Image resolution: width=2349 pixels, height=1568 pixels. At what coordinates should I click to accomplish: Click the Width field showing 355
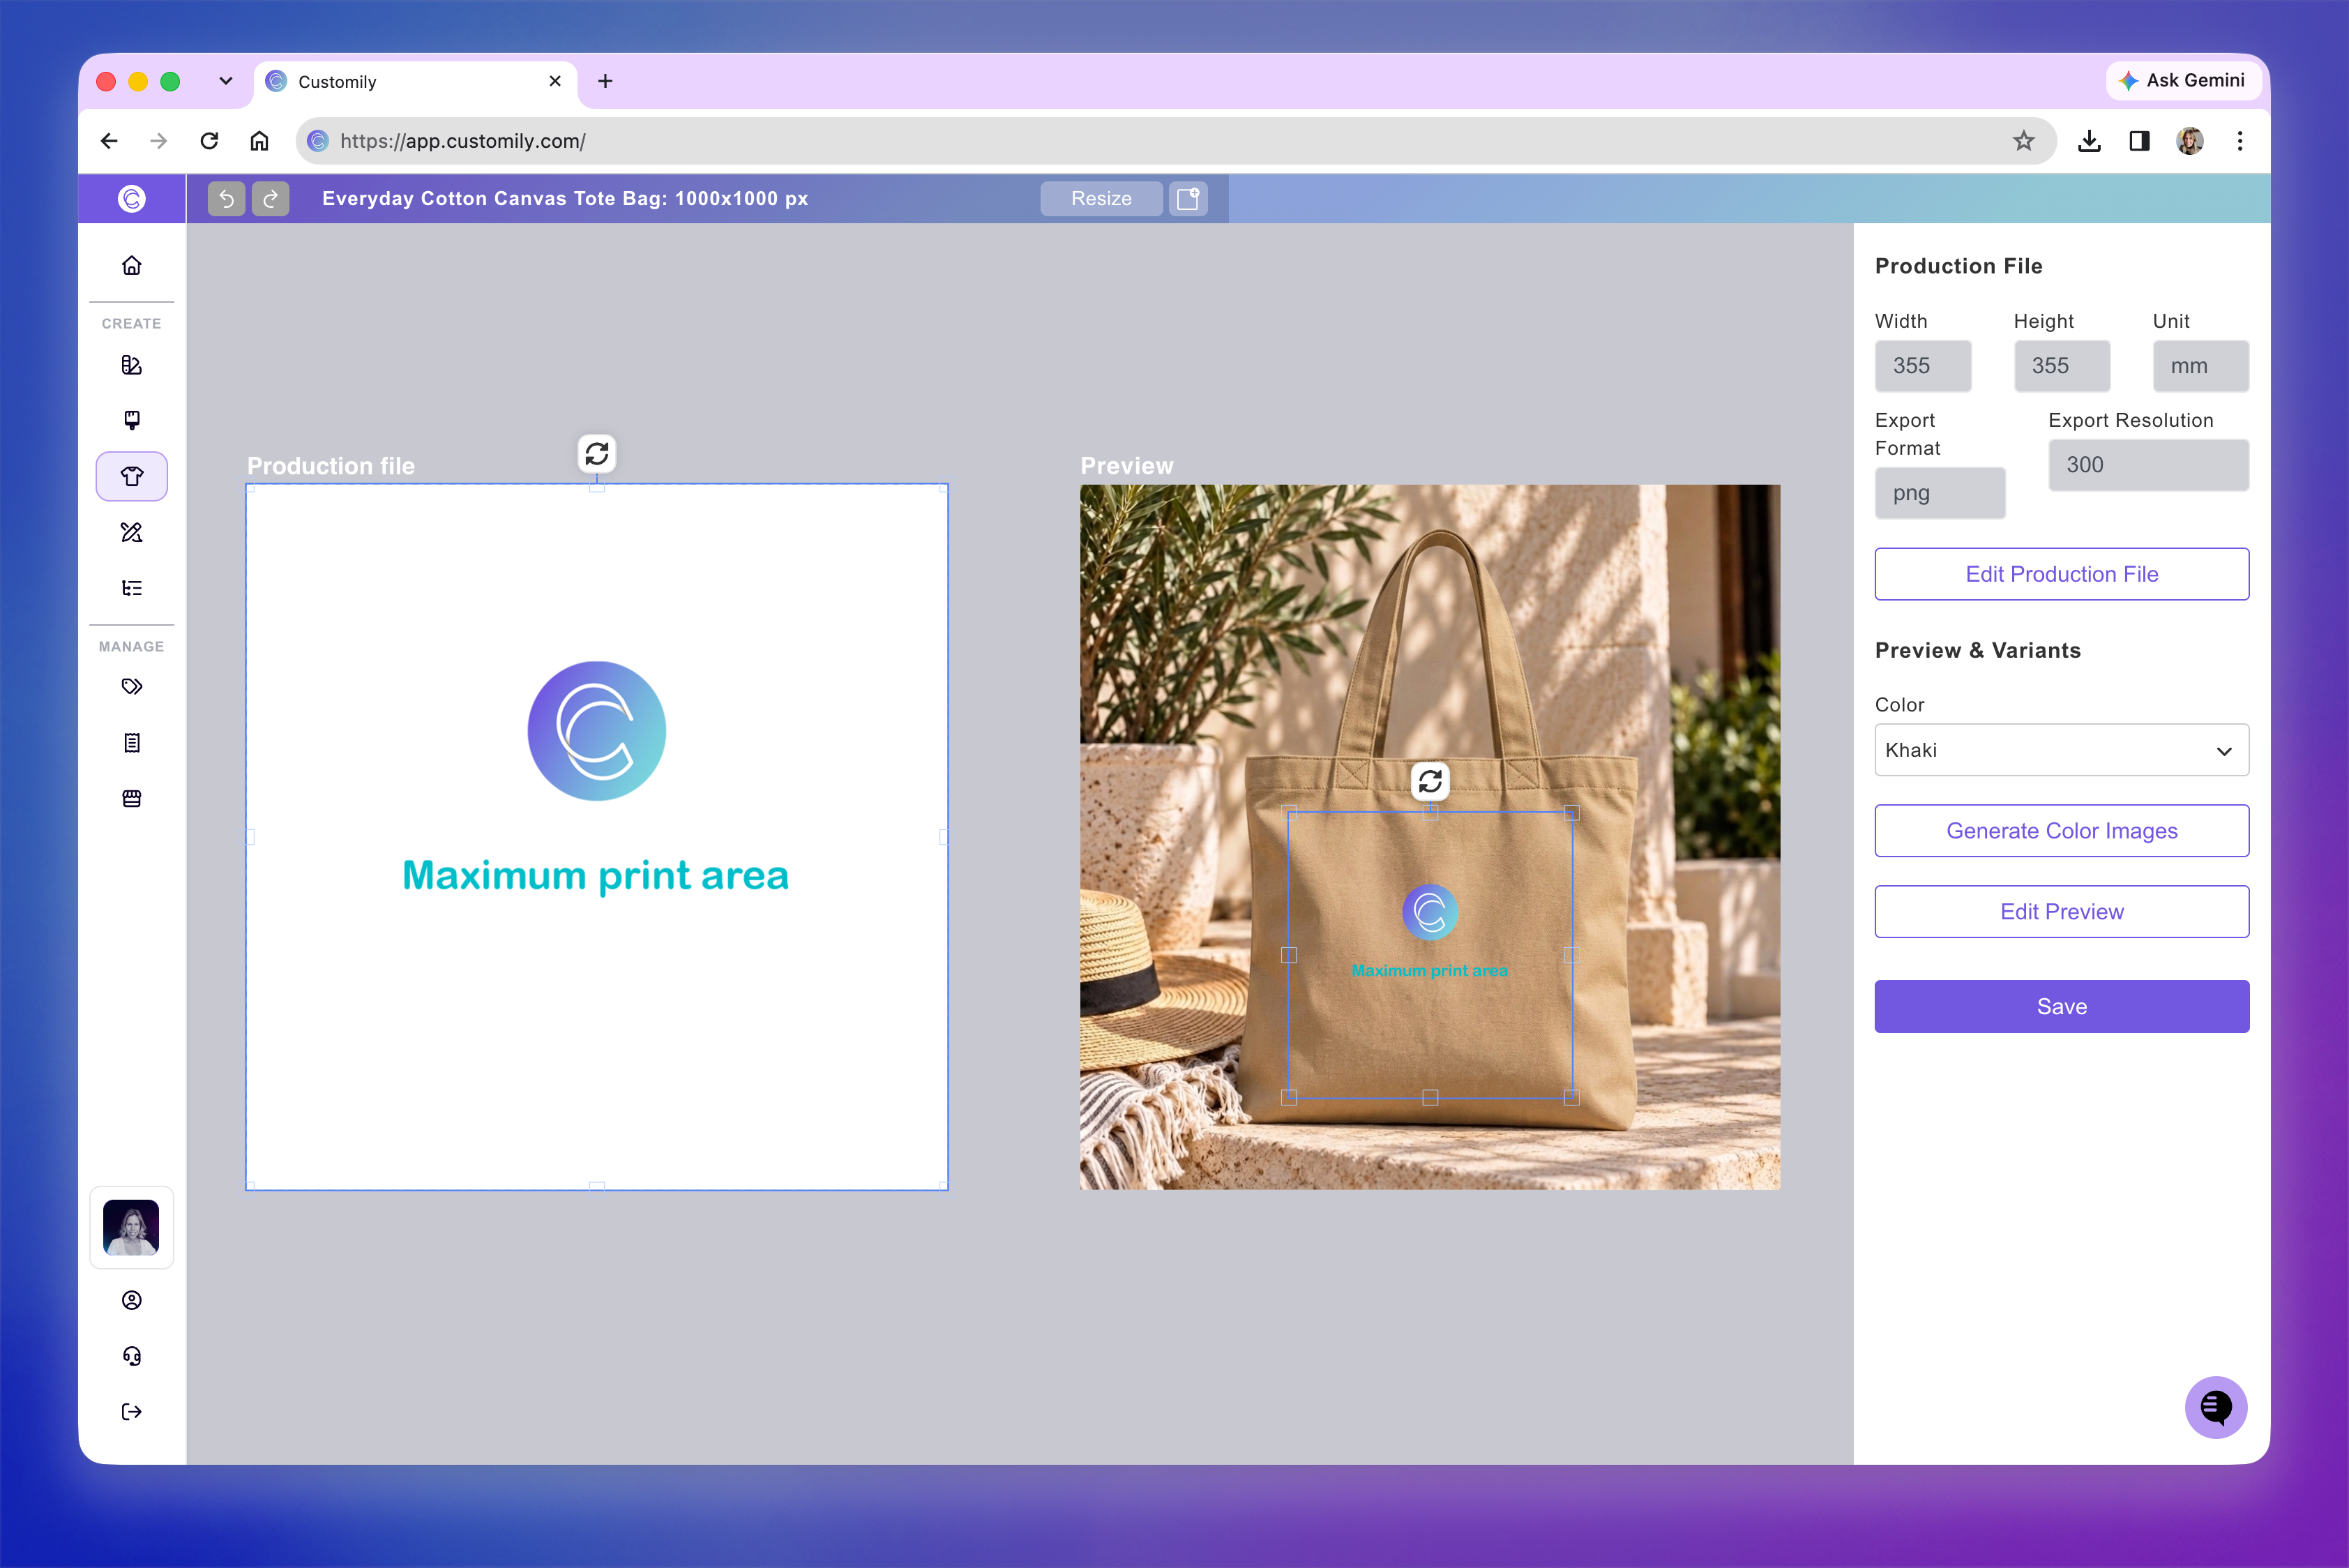[x=1923, y=366]
